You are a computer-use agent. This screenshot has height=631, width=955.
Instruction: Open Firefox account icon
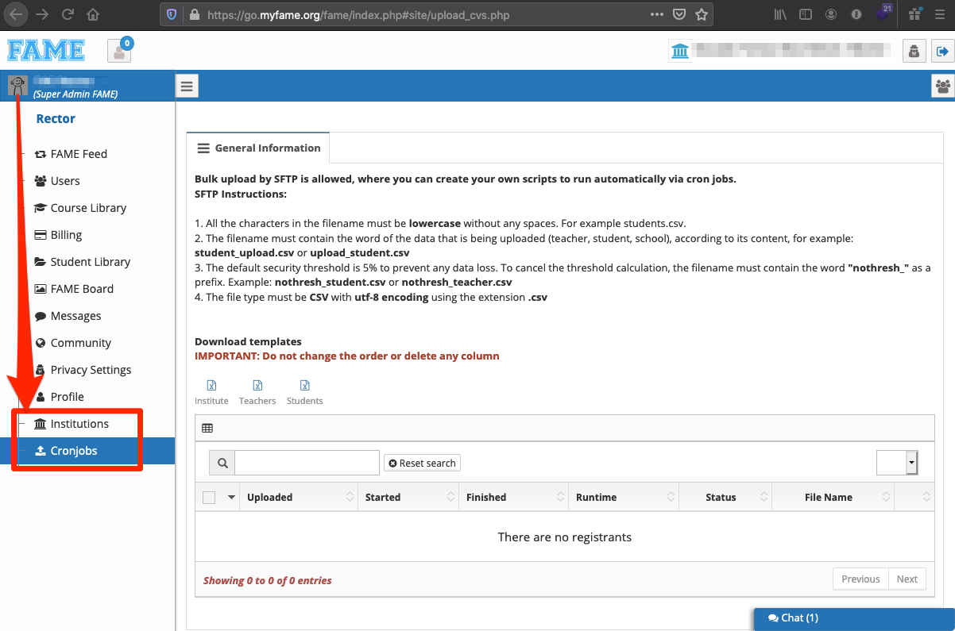(x=831, y=14)
